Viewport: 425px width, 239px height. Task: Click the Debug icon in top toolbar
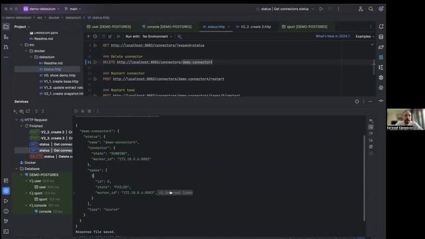(329, 9)
